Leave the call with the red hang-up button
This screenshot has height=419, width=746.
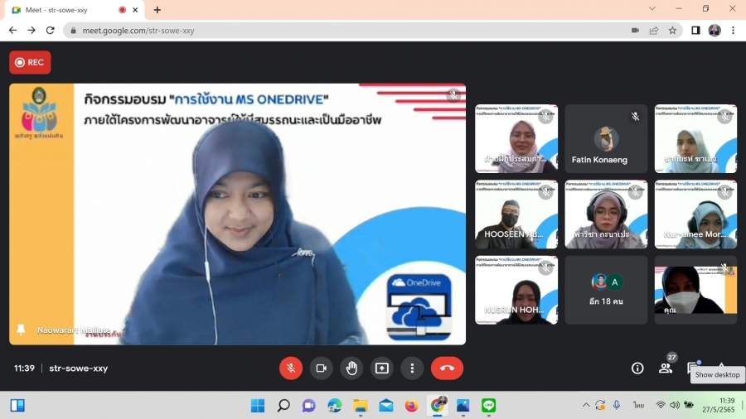pyautogui.click(x=447, y=368)
